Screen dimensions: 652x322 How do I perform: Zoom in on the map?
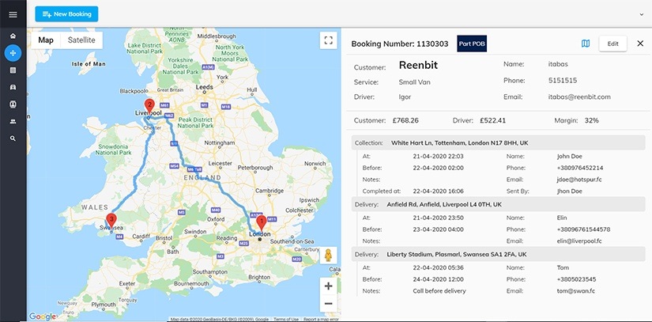click(329, 286)
